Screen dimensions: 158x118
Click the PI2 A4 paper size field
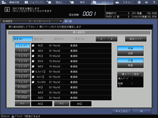81,104
